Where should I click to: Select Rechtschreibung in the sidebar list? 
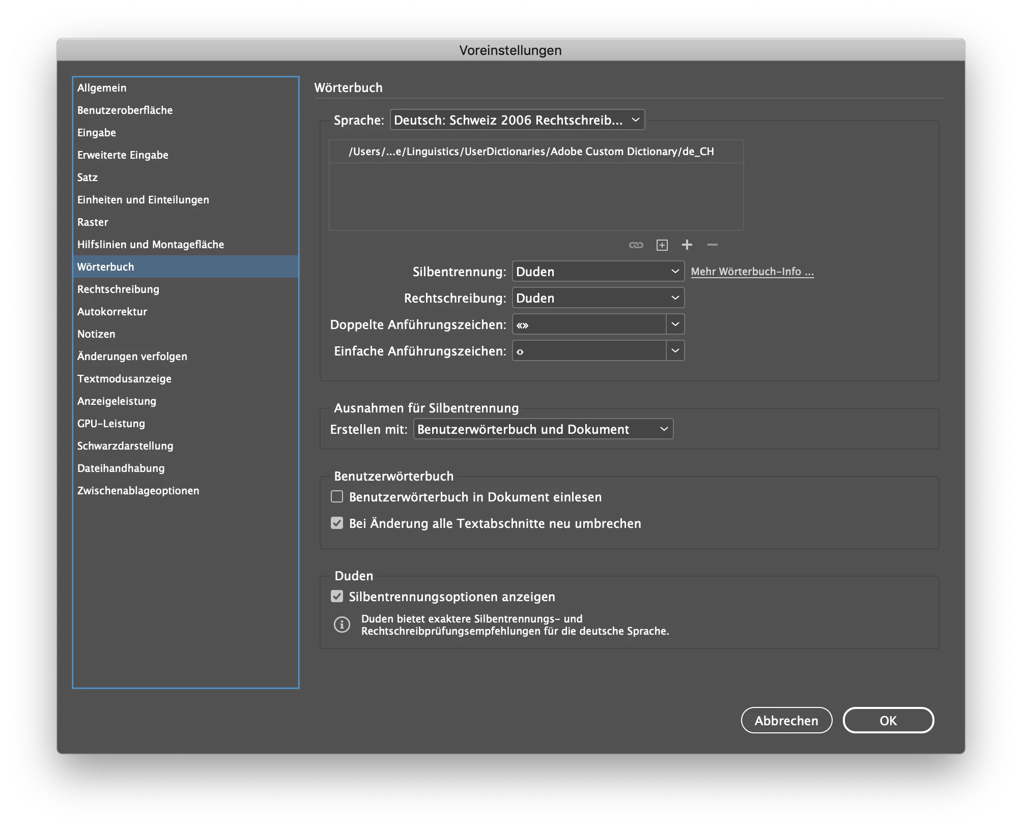(x=118, y=289)
